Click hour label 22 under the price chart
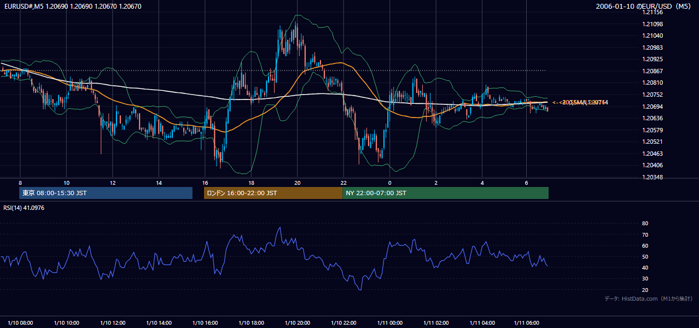Image resolution: width=699 pixels, height=328 pixels. tap(343, 183)
